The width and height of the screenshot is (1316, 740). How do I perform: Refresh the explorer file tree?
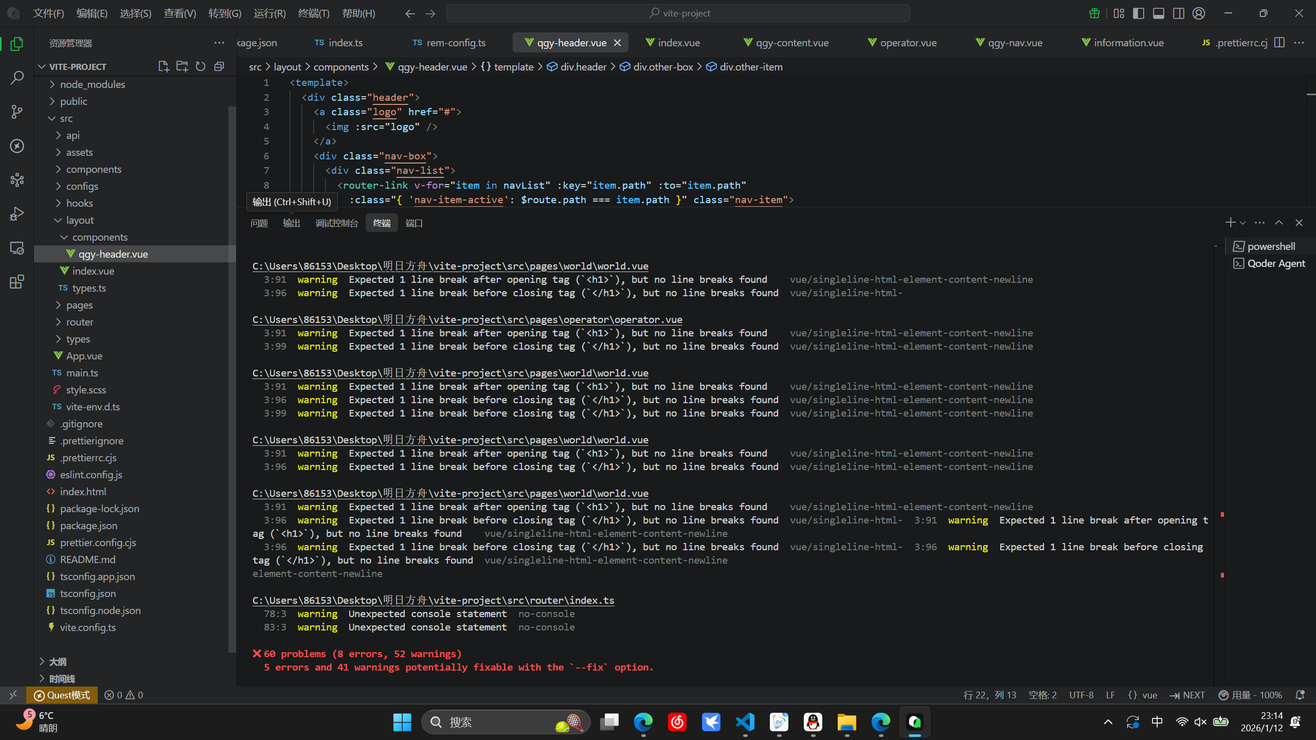click(x=201, y=66)
